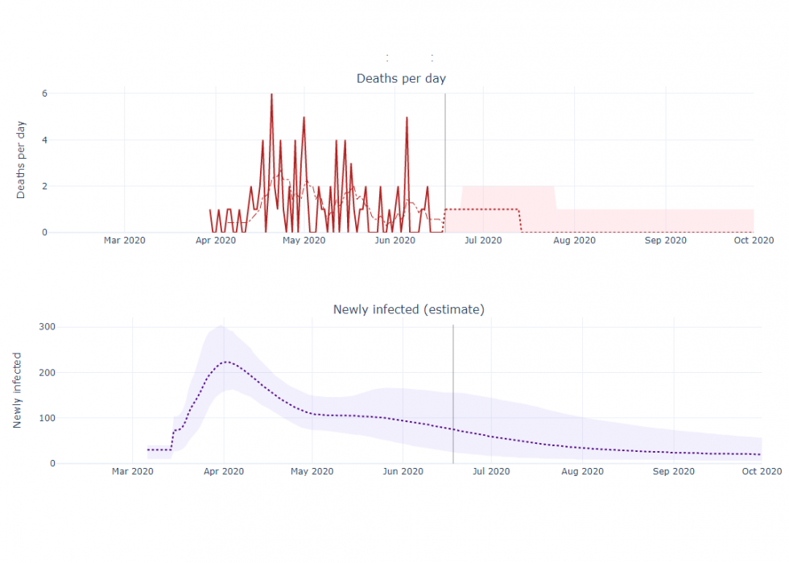Select the vertical "Deaths per day" y-axis label

21,160
